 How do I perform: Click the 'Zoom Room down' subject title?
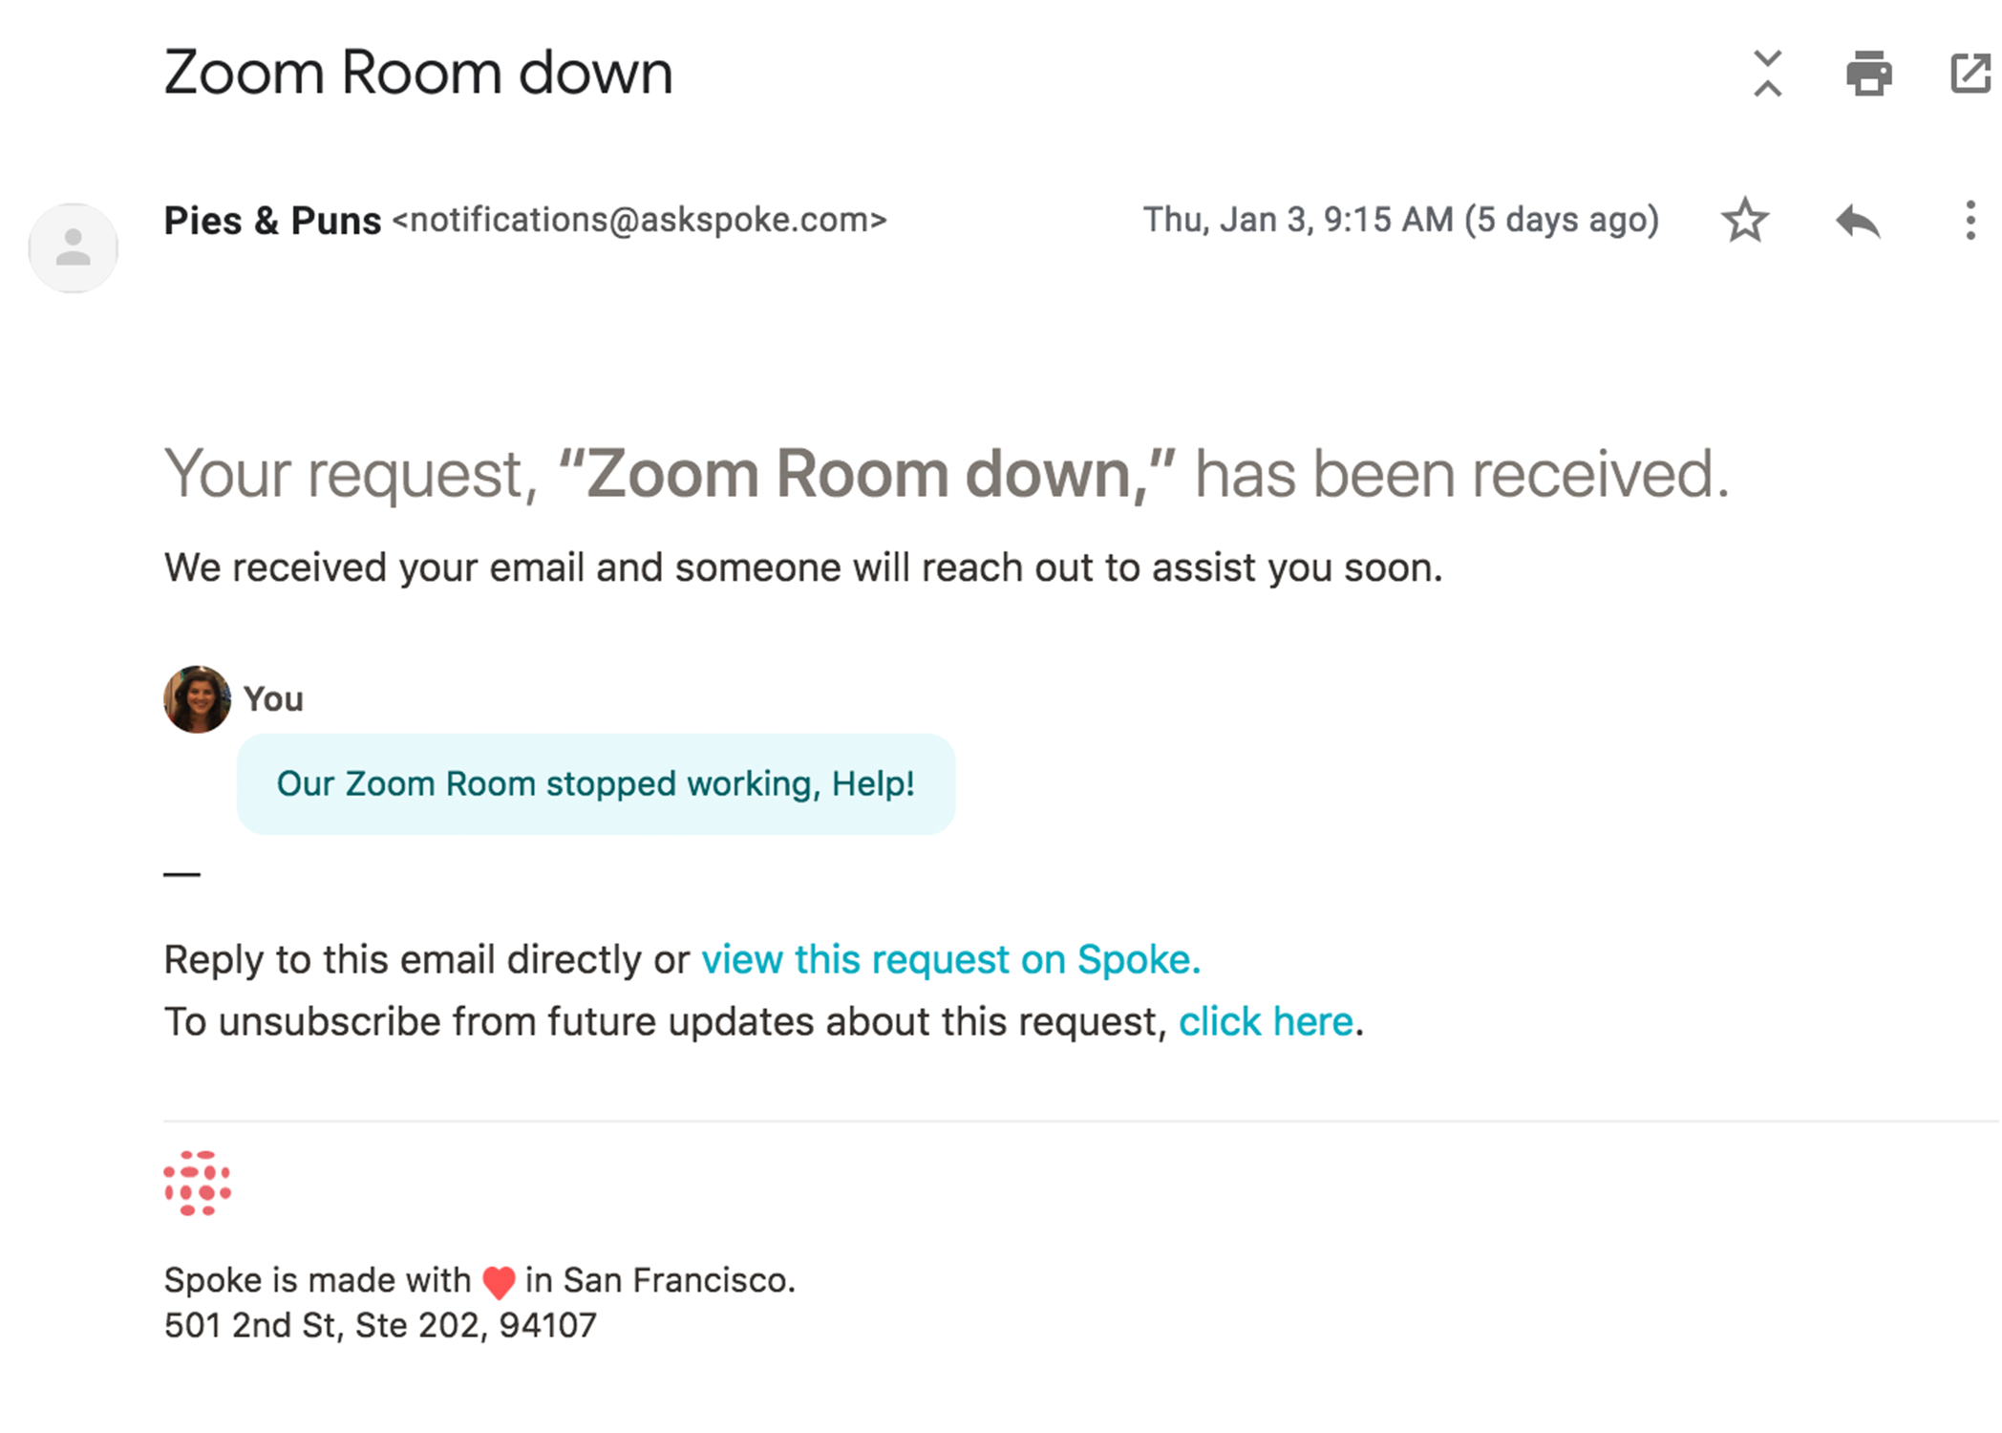pyautogui.click(x=418, y=73)
